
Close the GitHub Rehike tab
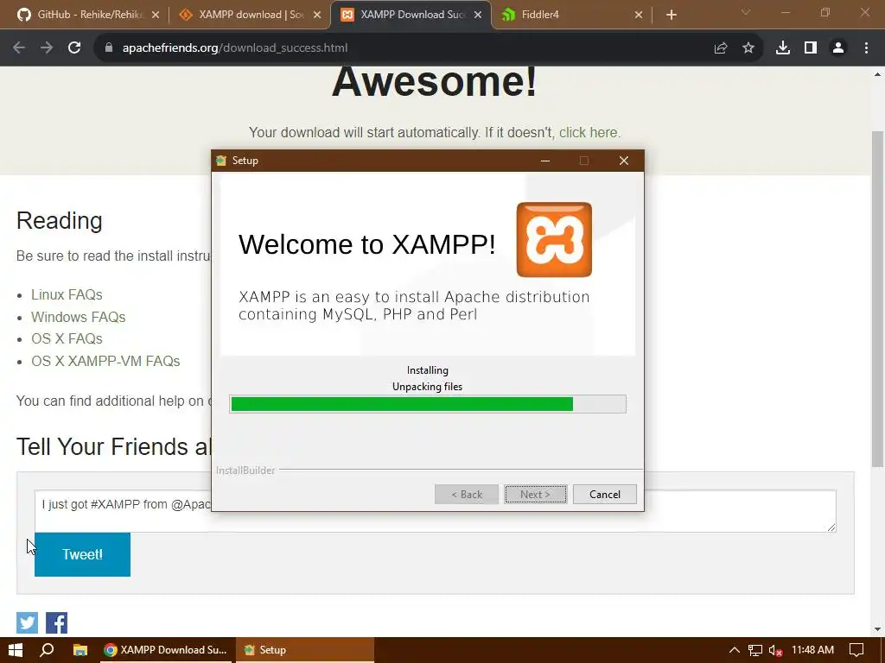[x=156, y=15]
